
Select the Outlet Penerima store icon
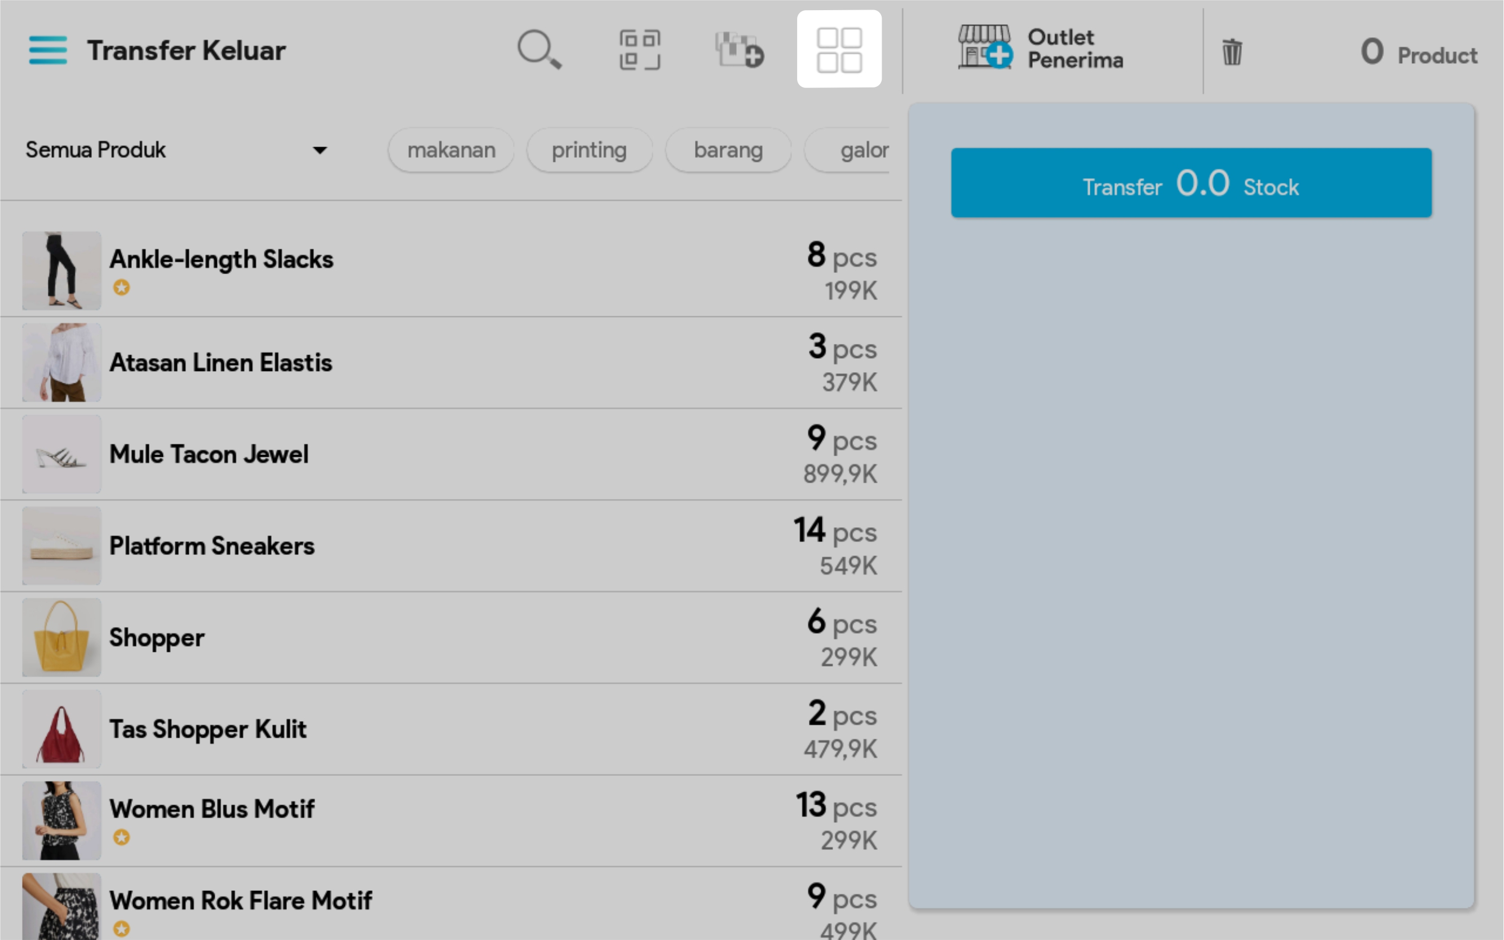(984, 47)
